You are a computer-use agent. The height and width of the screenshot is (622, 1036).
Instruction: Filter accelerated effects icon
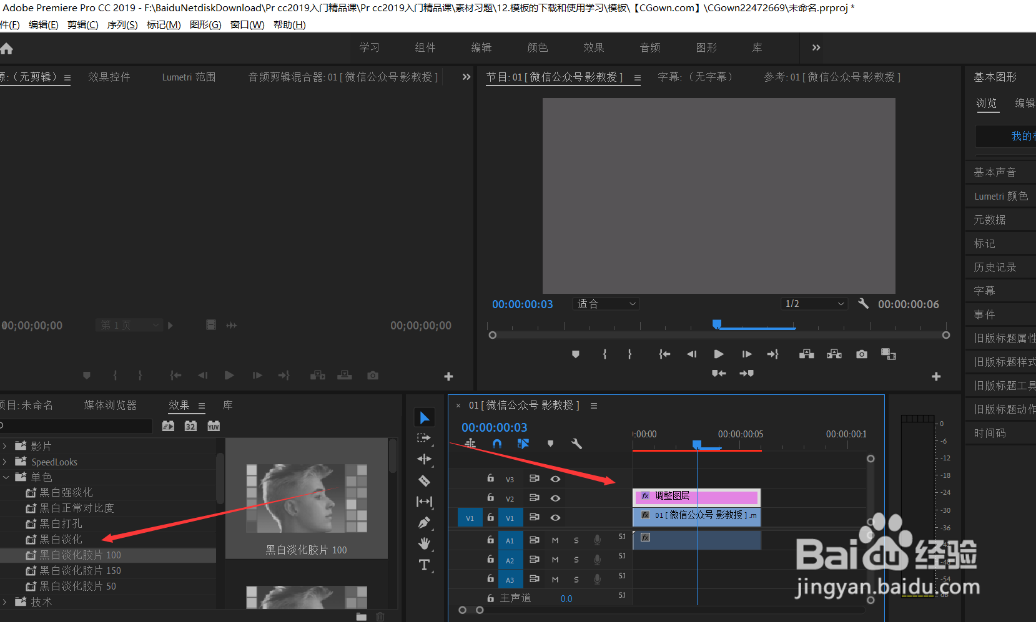click(x=168, y=426)
